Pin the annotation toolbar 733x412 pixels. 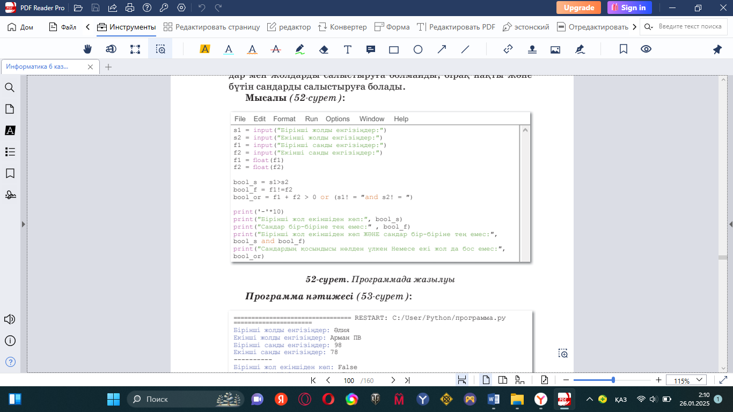(x=717, y=49)
